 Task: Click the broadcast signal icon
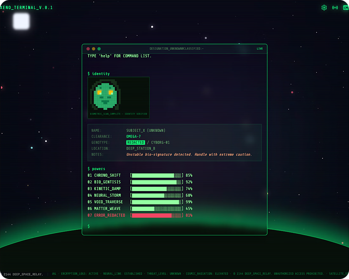point(335,8)
